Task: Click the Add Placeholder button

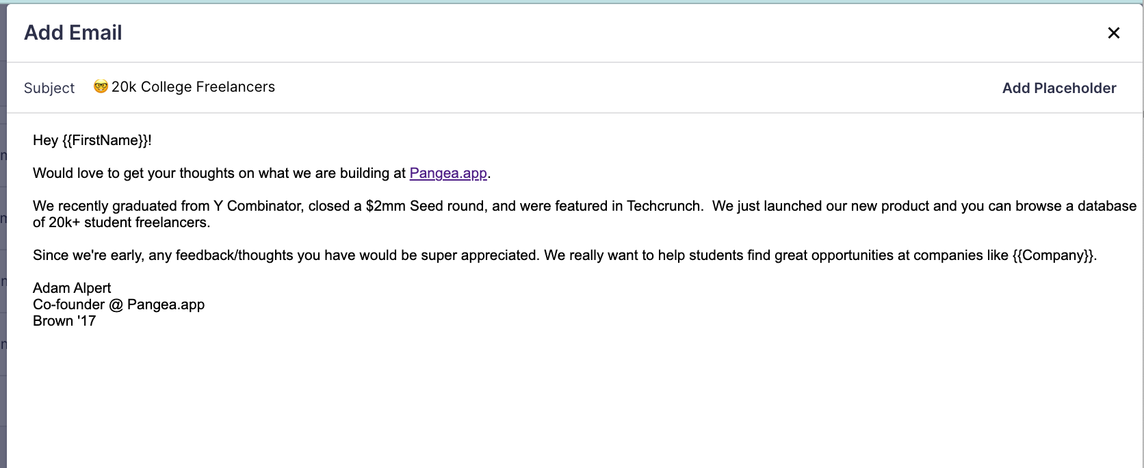Action: pos(1058,88)
